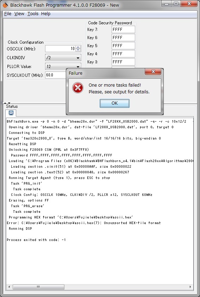Click the Key 4 password field
Screen dimensions: 200x297
click(x=123, y=54)
